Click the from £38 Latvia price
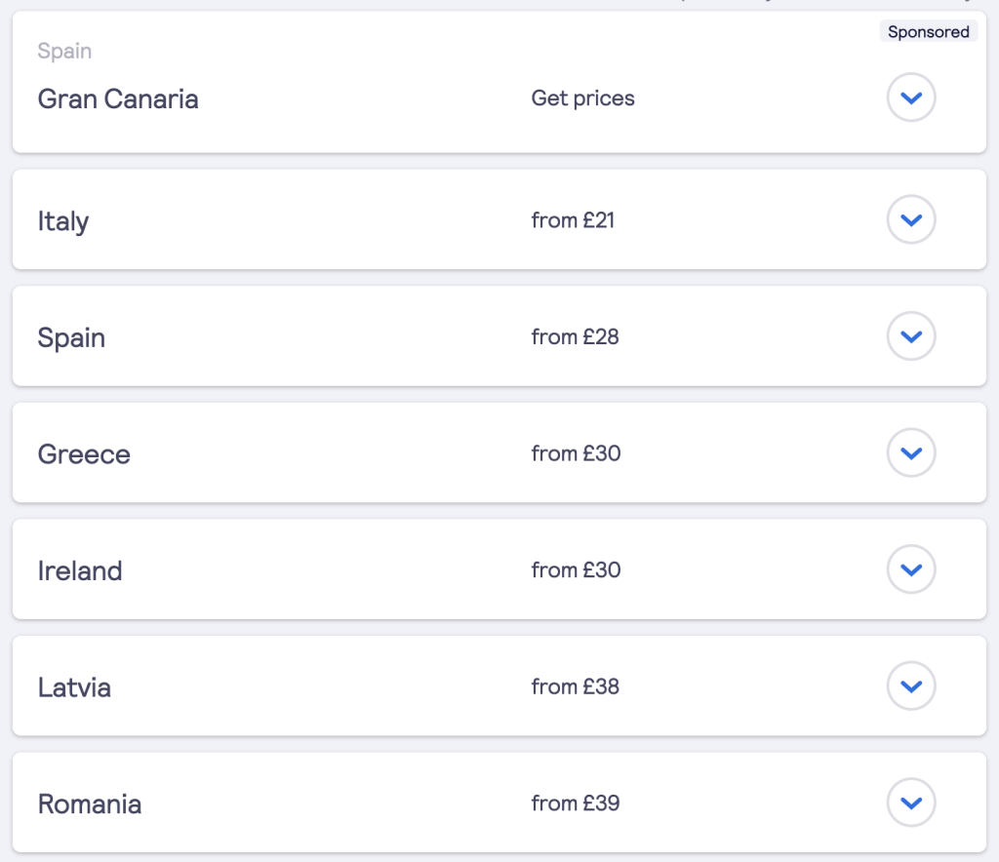 [x=574, y=686]
